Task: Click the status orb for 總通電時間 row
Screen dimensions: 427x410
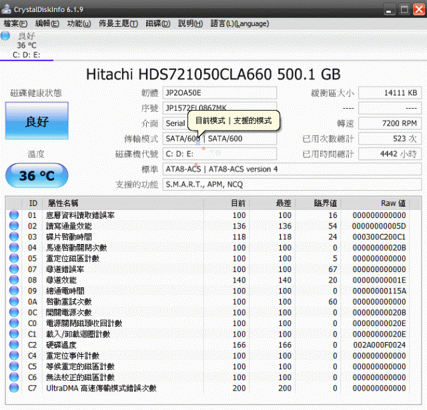Action: coord(14,291)
